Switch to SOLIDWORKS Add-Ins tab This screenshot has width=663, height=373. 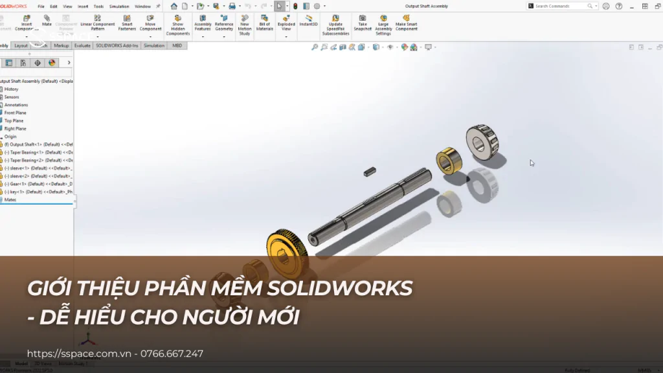pos(117,46)
